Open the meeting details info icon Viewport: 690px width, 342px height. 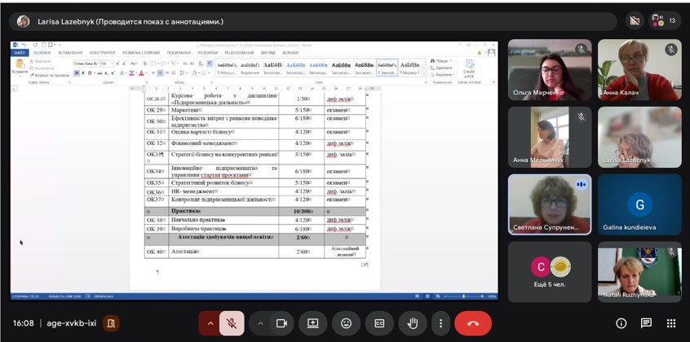point(621,323)
